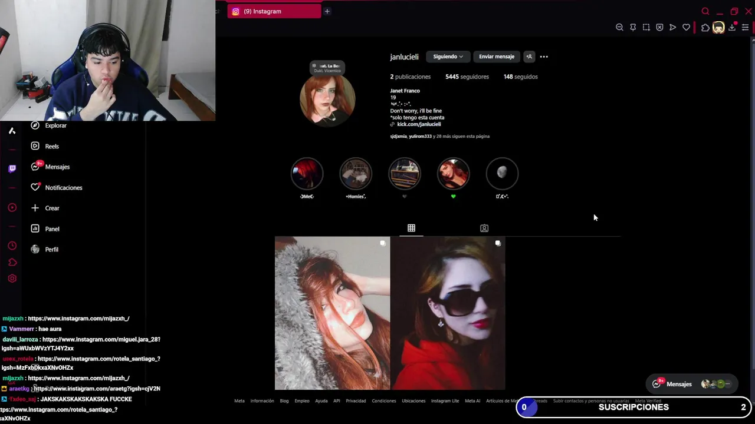This screenshot has height=424, width=755.
Task: Open Notificaciones heart icon
Action: click(35, 187)
